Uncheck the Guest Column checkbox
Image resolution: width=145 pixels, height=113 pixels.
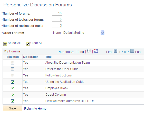click(x=13, y=95)
